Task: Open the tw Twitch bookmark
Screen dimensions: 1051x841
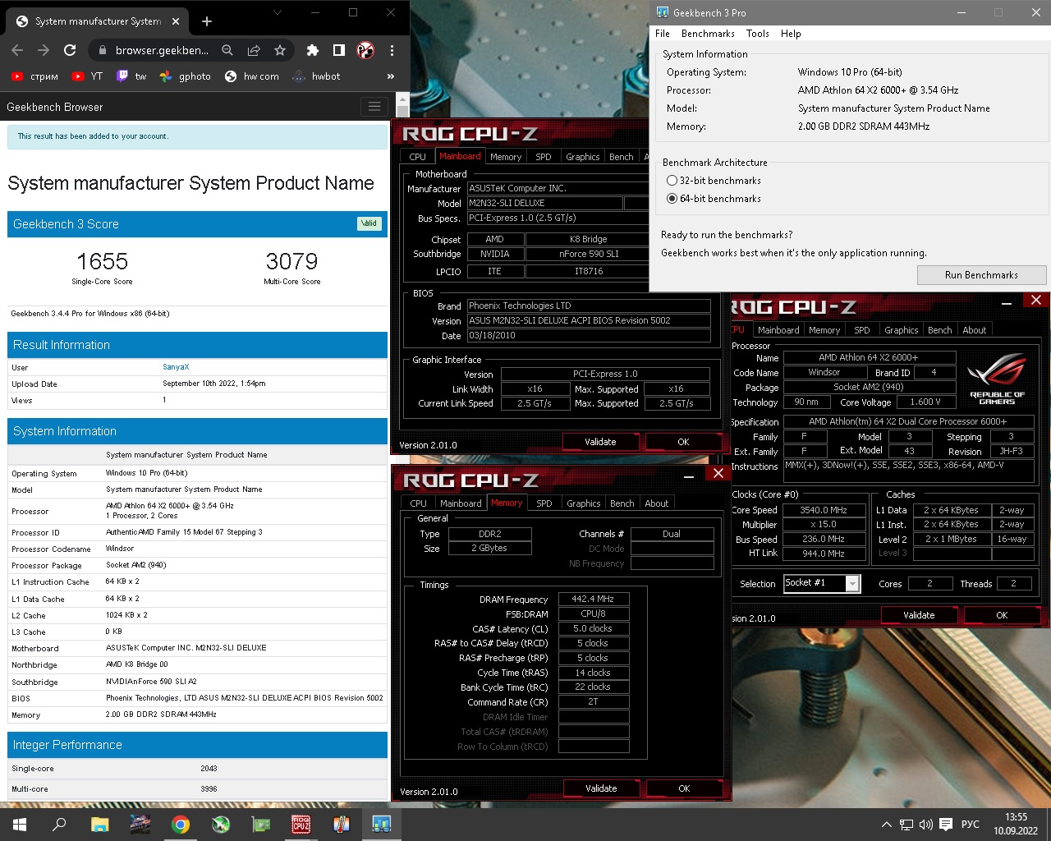Action: pos(131,76)
